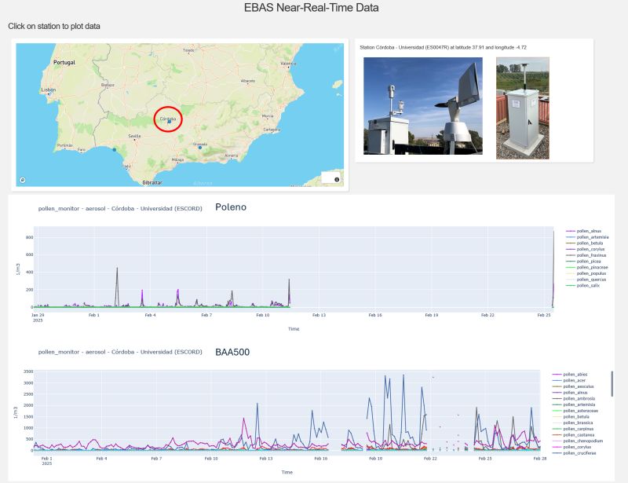
Task: Toggle pollen_acer in the BAA500 legend
Action: click(x=569, y=380)
